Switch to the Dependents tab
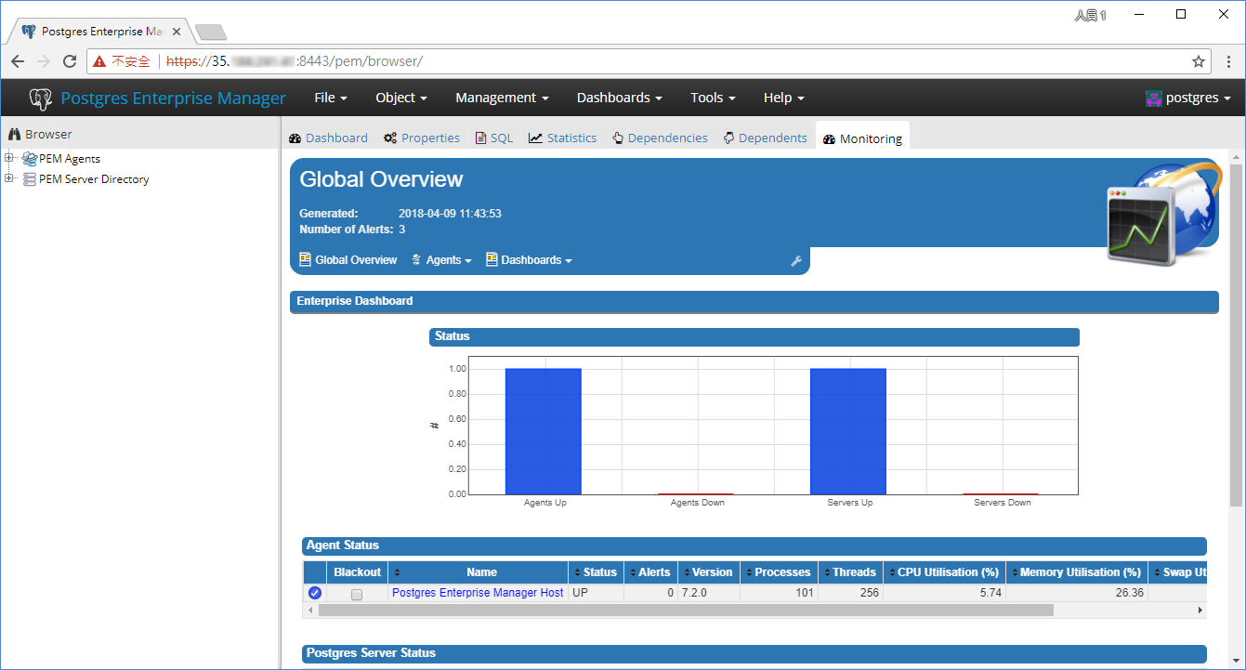Screen dimensions: 1246x670 pos(765,138)
